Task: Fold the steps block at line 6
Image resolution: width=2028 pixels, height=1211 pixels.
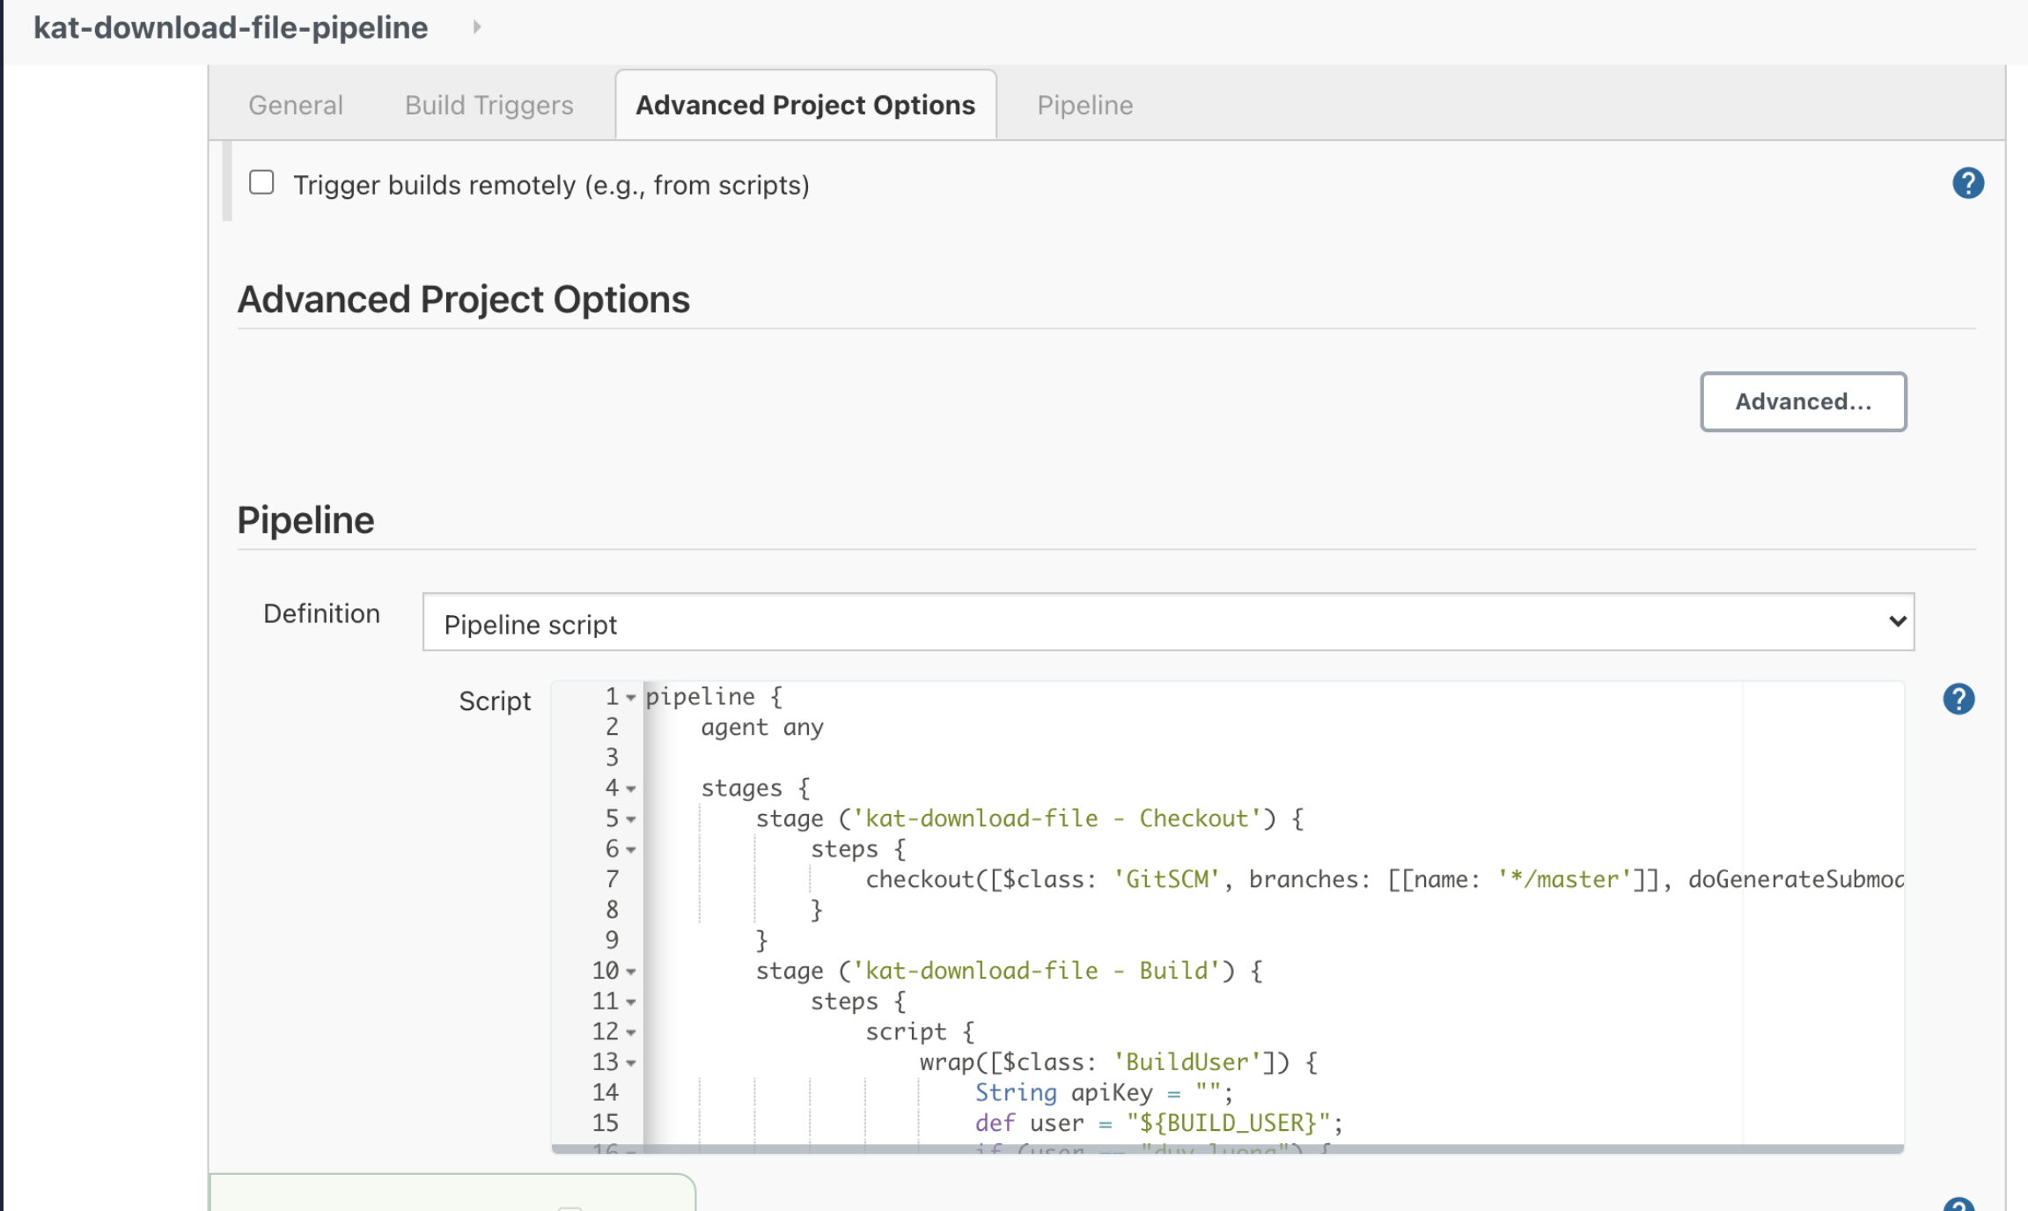Action: tap(631, 849)
